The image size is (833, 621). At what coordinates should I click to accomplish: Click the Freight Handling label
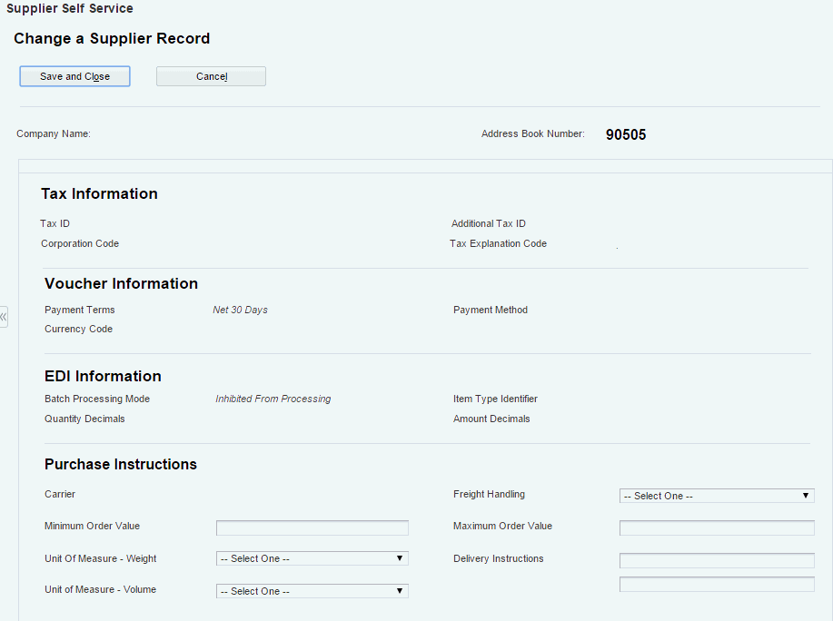489,494
